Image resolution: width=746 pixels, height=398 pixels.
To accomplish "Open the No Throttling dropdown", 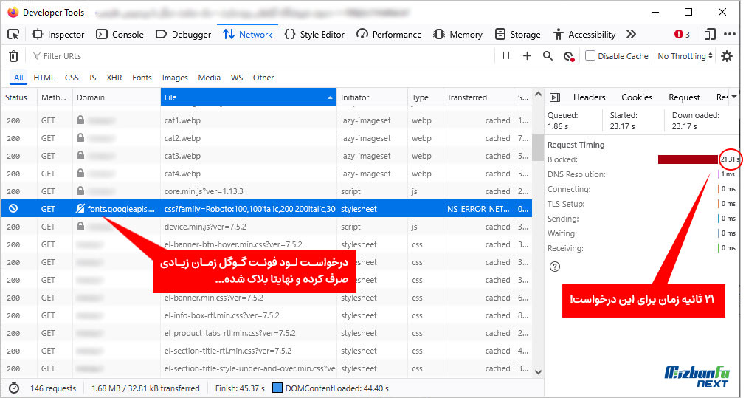I will pyautogui.click(x=685, y=55).
